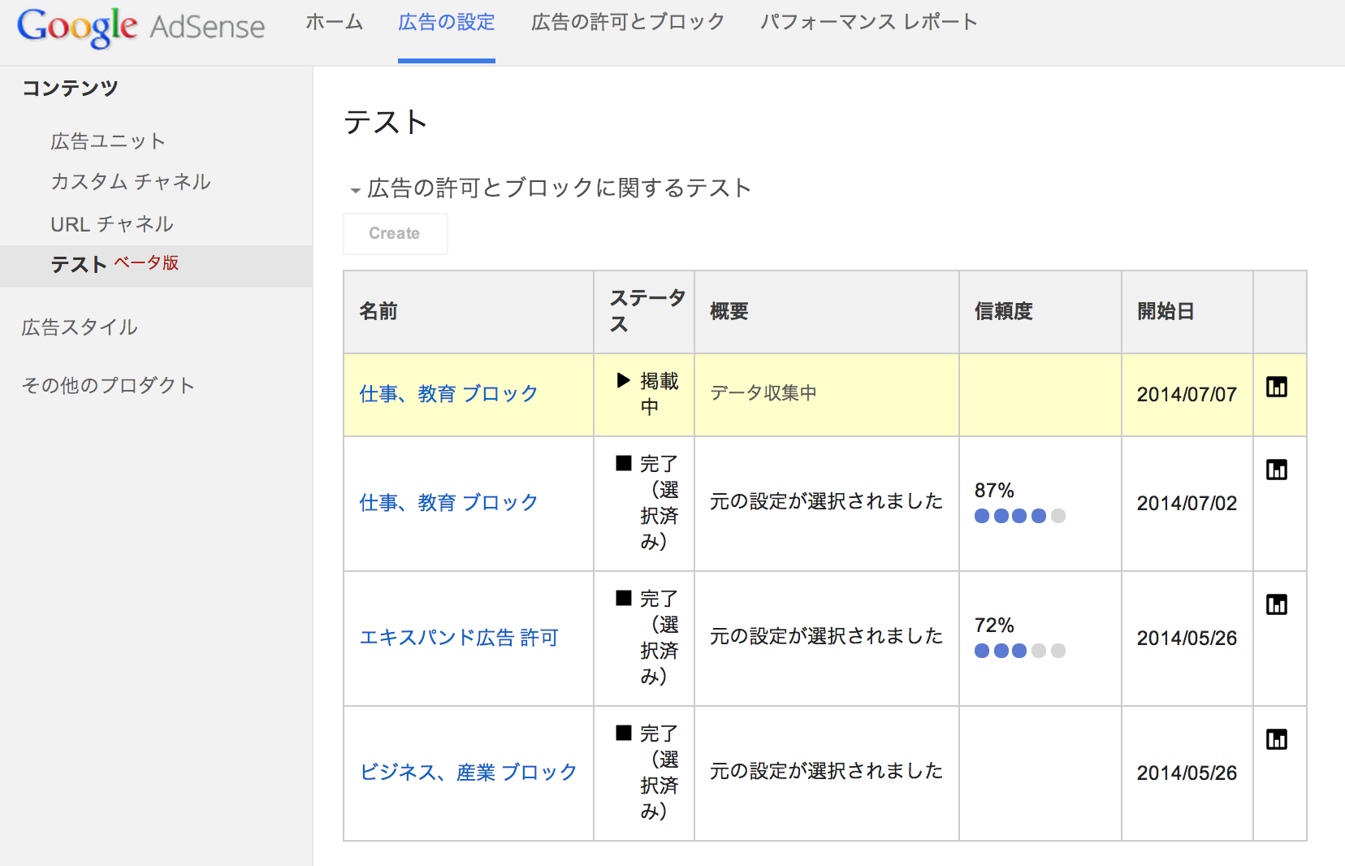The image size is (1345, 866).
Task: Sort by the 開始日 column header
Action: click(1166, 312)
